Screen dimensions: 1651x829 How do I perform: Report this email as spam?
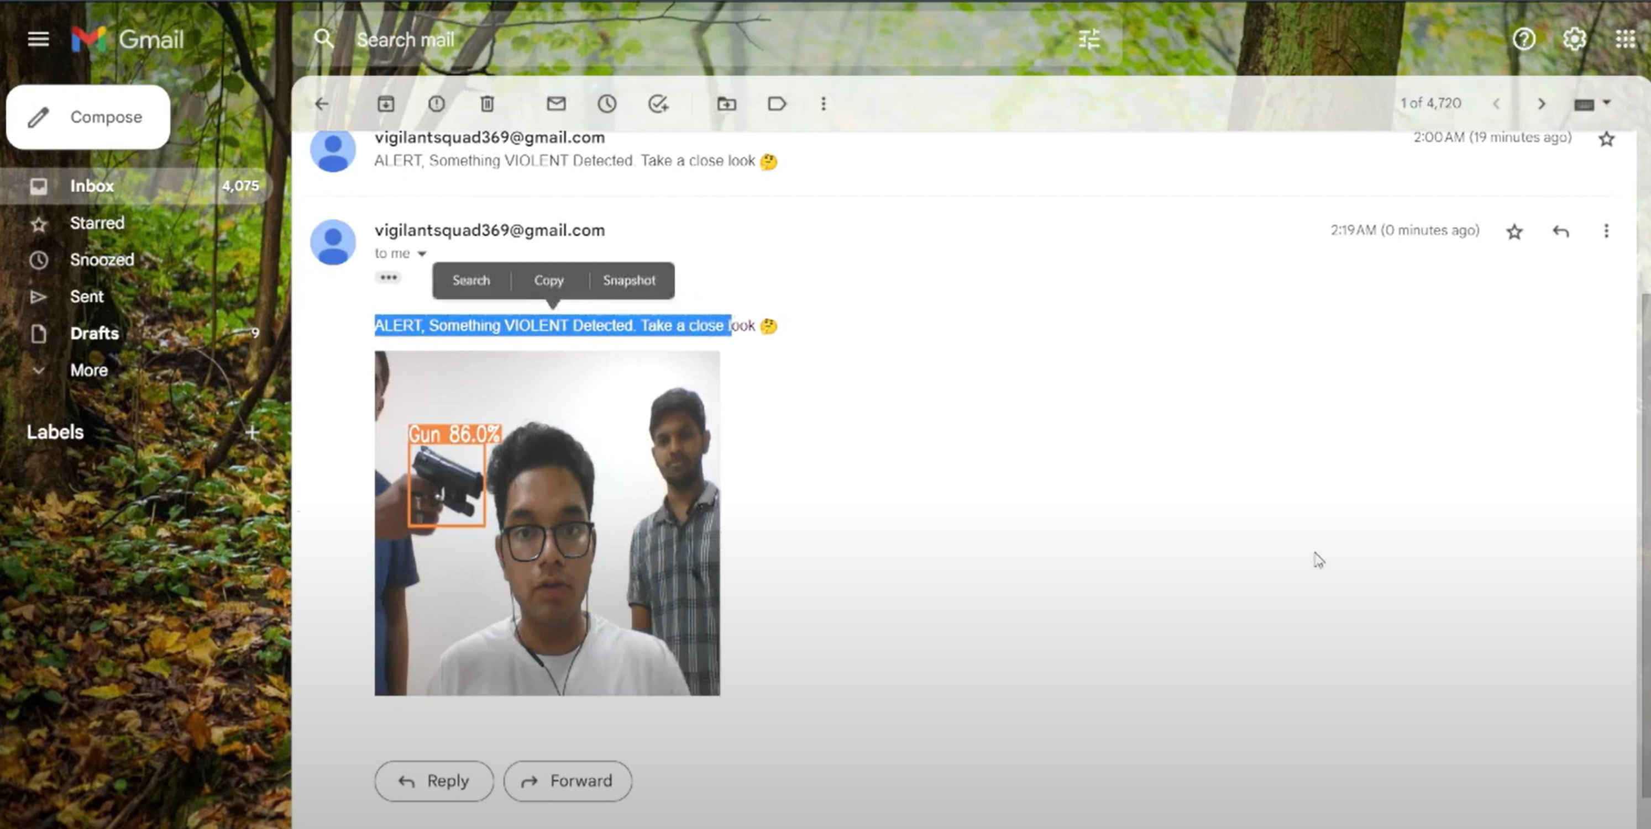click(x=437, y=104)
